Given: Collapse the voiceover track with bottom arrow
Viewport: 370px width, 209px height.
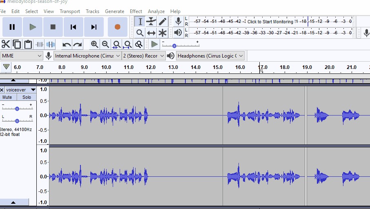Looking at the screenshot, I should [13, 202].
